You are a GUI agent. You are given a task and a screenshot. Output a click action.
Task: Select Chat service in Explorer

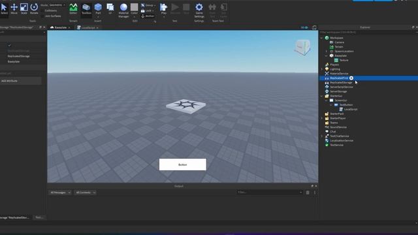click(332, 132)
